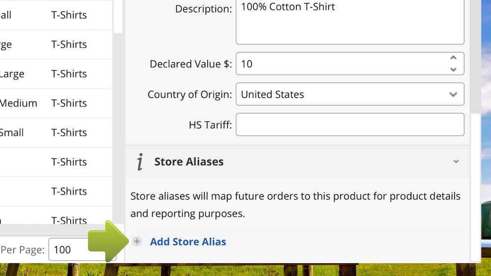Click the plus icon beside Add Store Alias

[137, 241]
